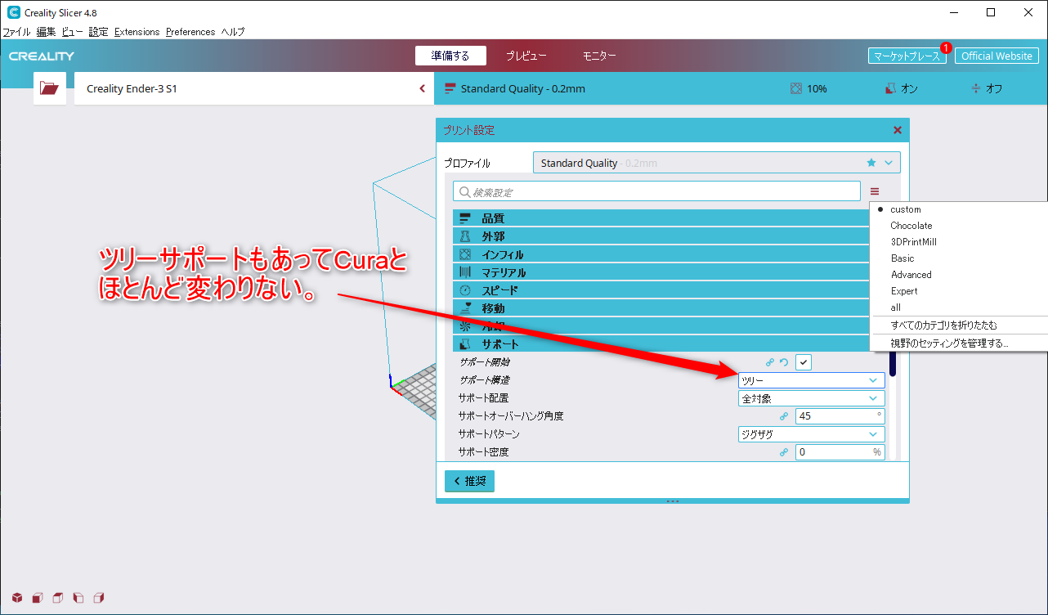Open the サポート構造 ツリー dropdown

(x=812, y=380)
